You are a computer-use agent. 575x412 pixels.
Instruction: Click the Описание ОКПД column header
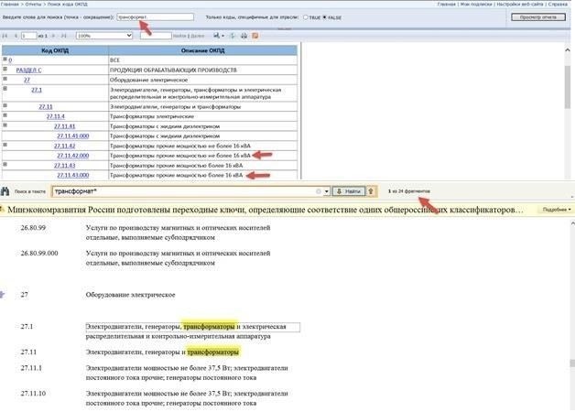202,50
